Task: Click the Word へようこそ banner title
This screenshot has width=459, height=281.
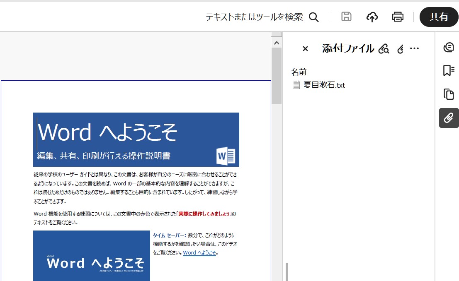Action: 107,132
